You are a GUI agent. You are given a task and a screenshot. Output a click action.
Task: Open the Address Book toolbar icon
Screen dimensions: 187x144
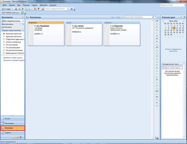coord(43,9)
